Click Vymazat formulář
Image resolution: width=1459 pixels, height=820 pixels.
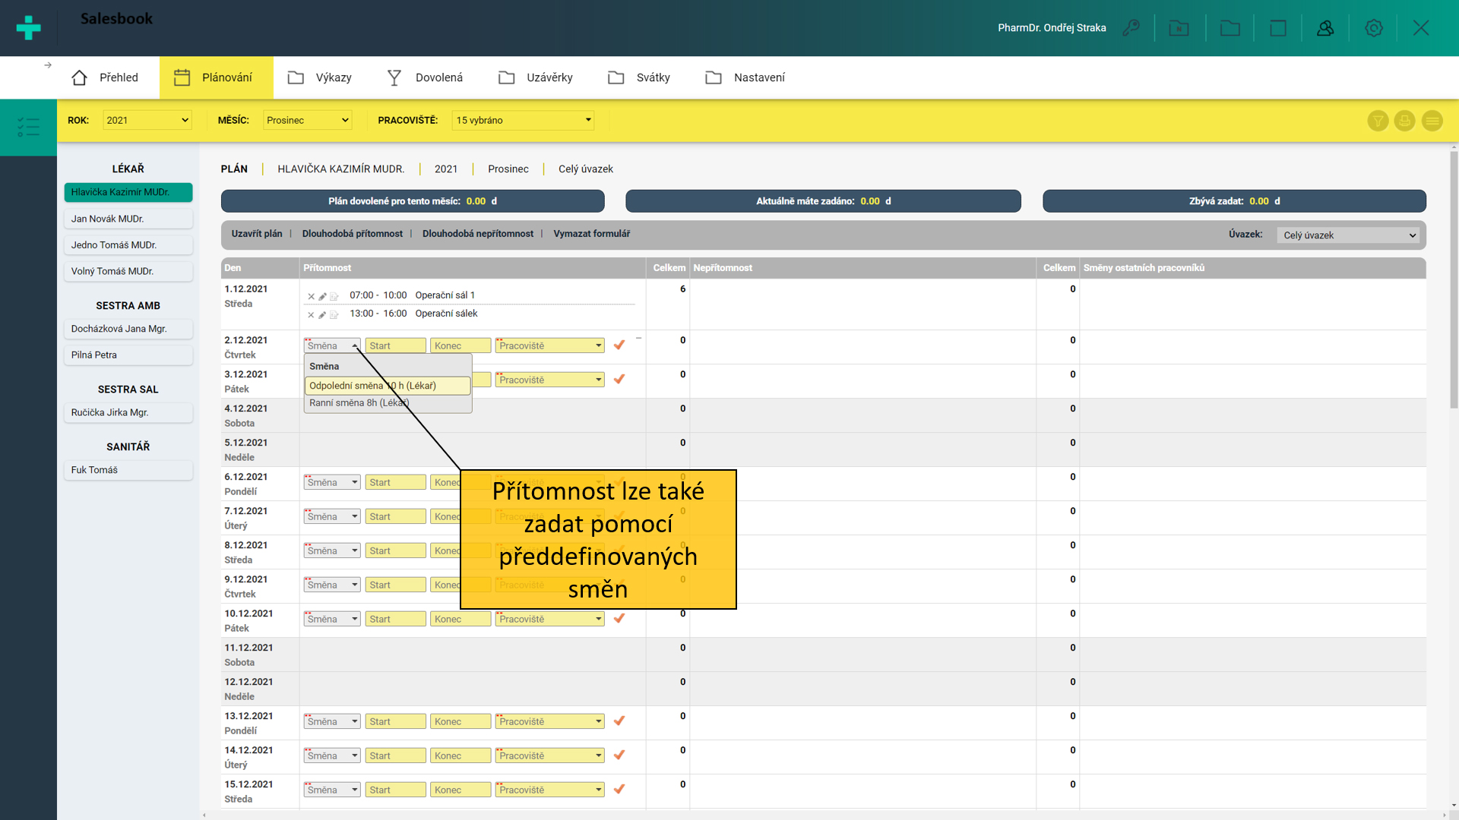click(x=591, y=234)
